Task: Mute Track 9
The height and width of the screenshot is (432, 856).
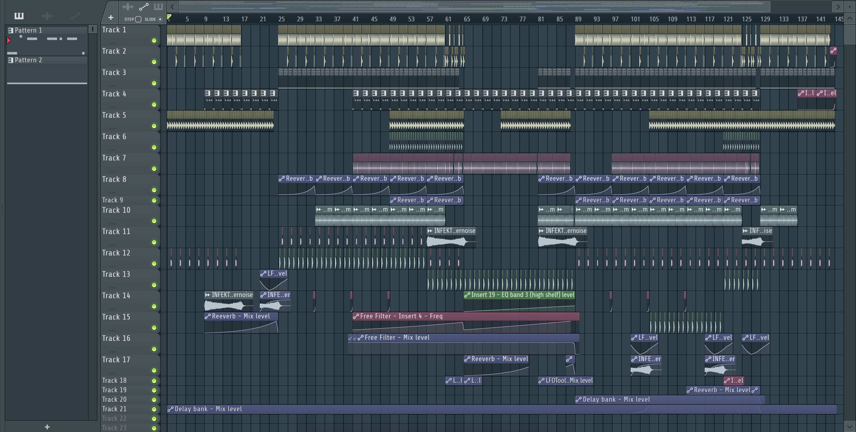Action: 154,200
